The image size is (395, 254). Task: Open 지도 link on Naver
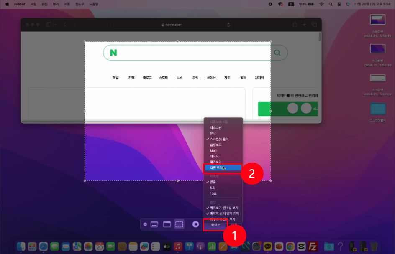(x=227, y=78)
